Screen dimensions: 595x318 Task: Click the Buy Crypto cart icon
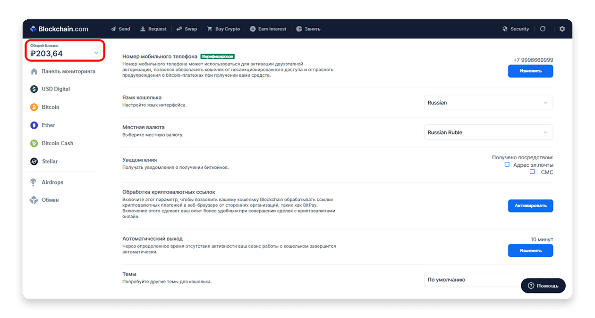pos(210,29)
